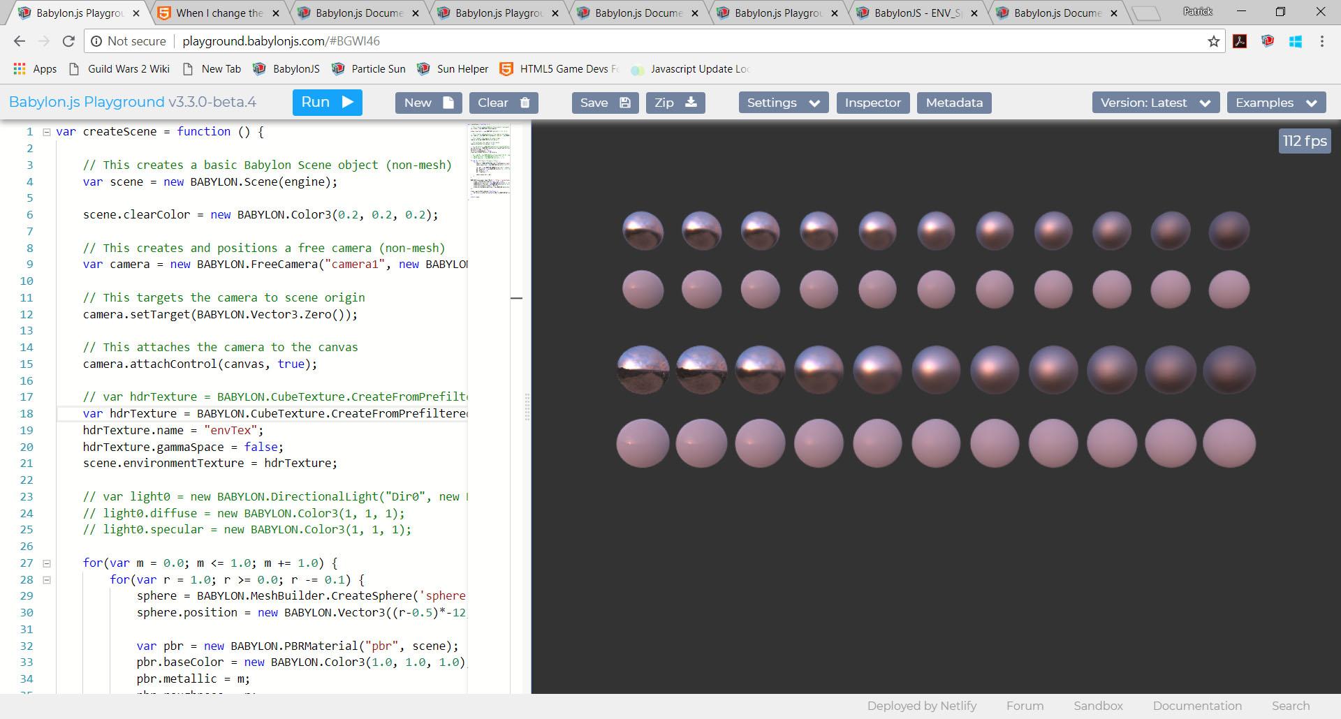Download playground as Zip
The image size is (1341, 719).
[675, 103]
